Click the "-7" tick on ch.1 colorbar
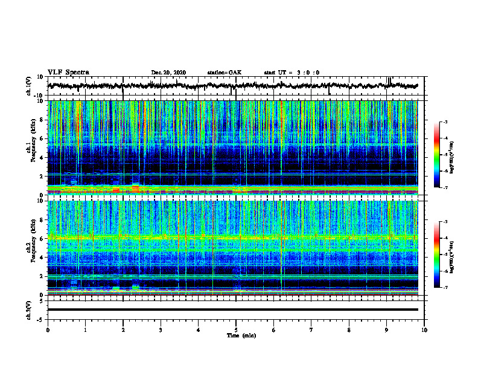This screenshot has width=478, height=370. tap(445, 187)
